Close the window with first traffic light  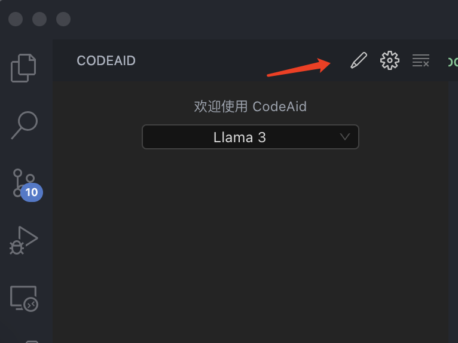click(16, 19)
